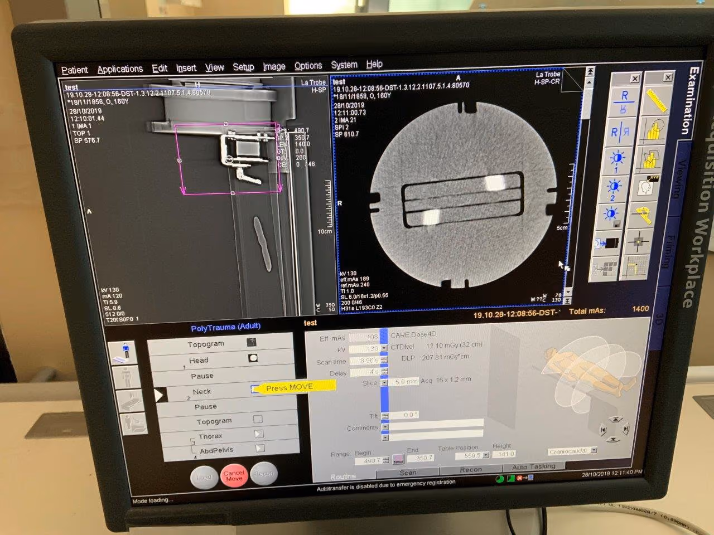This screenshot has height=535, width=714.
Task: Open the Slice dropdown arrow
Action: click(384, 383)
